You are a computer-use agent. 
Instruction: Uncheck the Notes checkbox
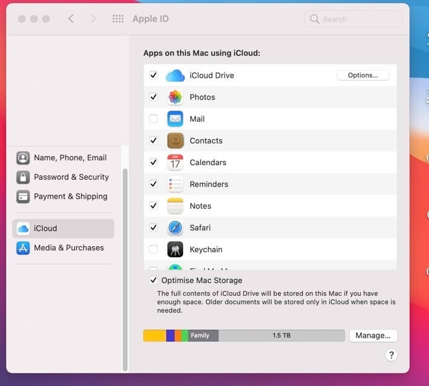[x=153, y=206]
